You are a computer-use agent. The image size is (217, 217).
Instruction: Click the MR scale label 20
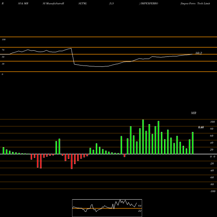coord(212,150)
